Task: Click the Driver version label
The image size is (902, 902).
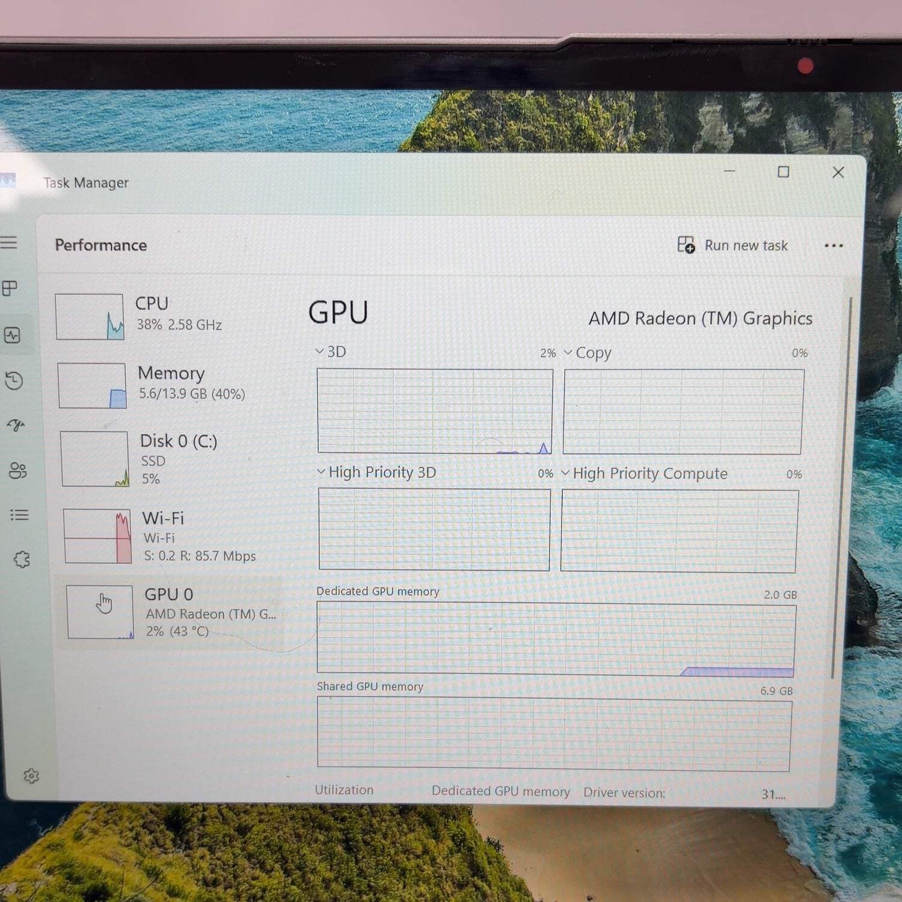Action: 624,793
